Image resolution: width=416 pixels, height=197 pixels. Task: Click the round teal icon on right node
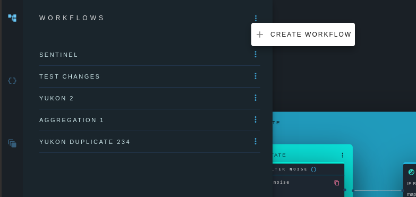(411, 172)
